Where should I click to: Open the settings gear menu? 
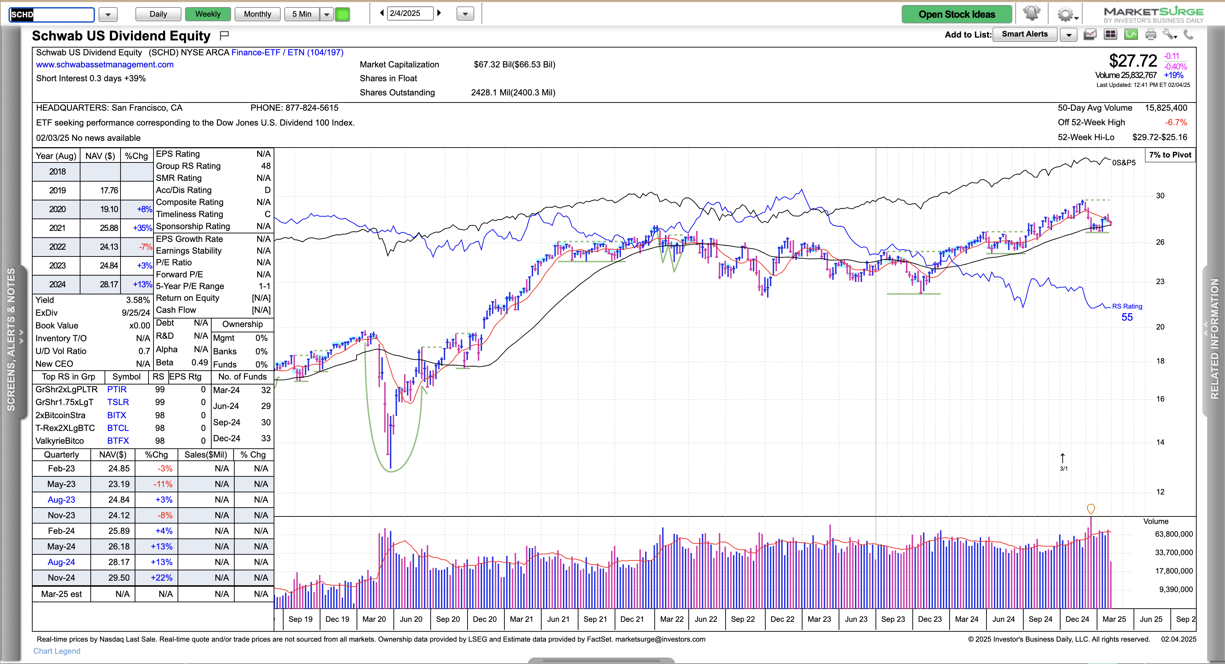coord(1066,14)
